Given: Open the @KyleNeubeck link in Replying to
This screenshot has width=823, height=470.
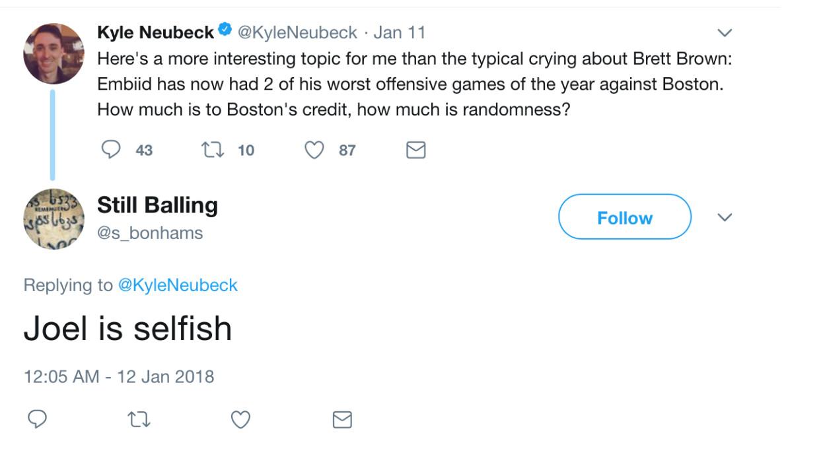Looking at the screenshot, I should click(x=177, y=285).
